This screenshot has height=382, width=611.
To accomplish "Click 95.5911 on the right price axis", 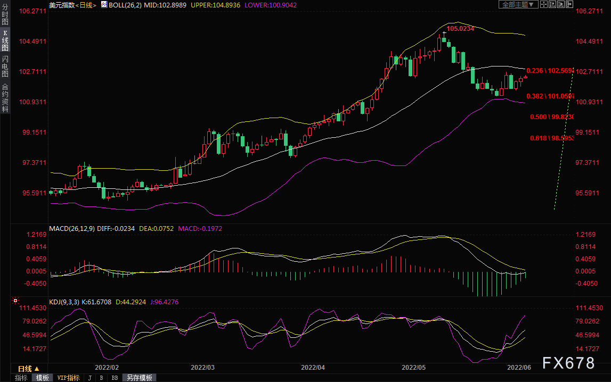I will point(587,193).
